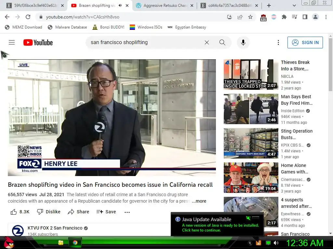This screenshot has height=249, width=333.
Task: Open the media control icon in Chrome toolbar
Action: pyautogui.click(x=295, y=17)
